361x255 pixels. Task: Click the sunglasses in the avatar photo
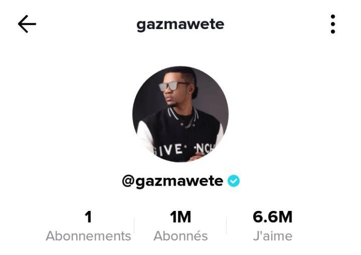pyautogui.click(x=173, y=87)
